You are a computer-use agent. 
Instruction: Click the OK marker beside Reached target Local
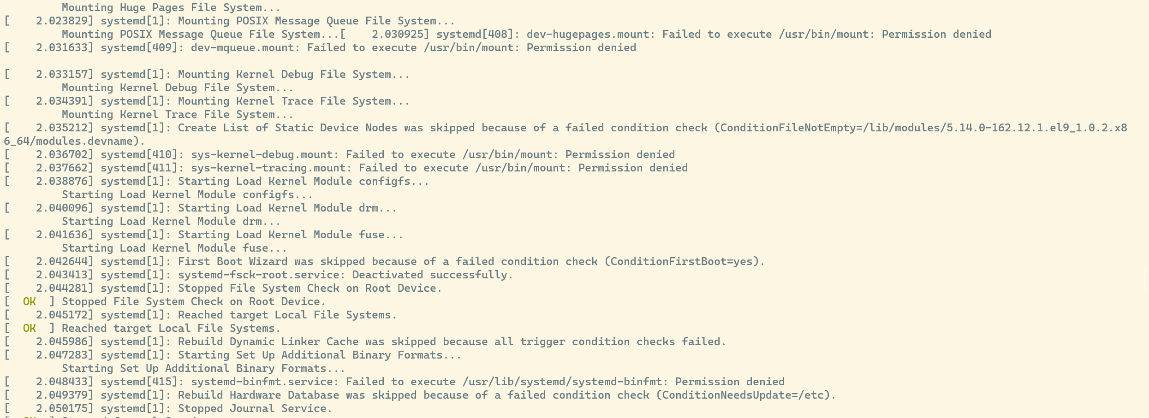point(29,328)
